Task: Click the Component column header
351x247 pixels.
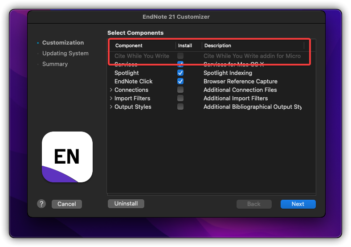Action: [x=129, y=45]
